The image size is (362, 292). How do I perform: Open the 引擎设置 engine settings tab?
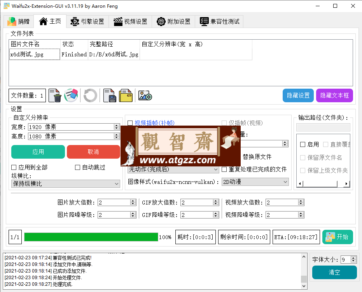pos(87,21)
